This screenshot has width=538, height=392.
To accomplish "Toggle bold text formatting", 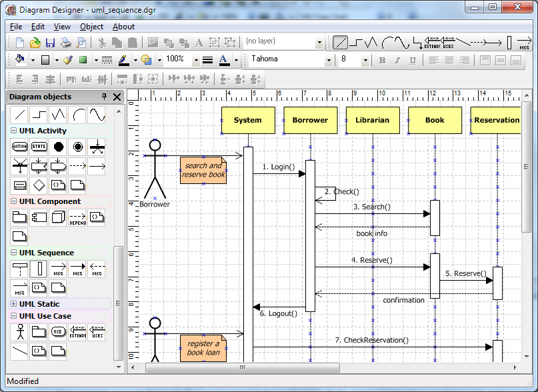I will coord(382,60).
